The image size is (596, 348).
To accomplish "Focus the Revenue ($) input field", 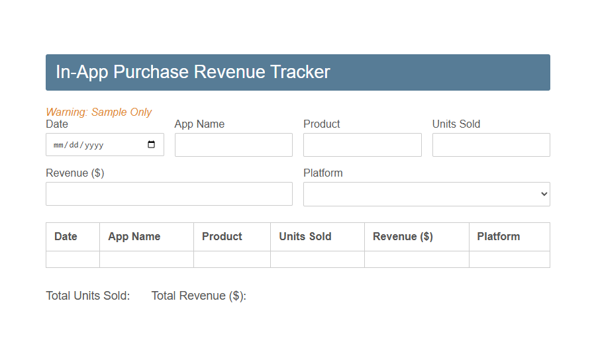I will [x=169, y=194].
